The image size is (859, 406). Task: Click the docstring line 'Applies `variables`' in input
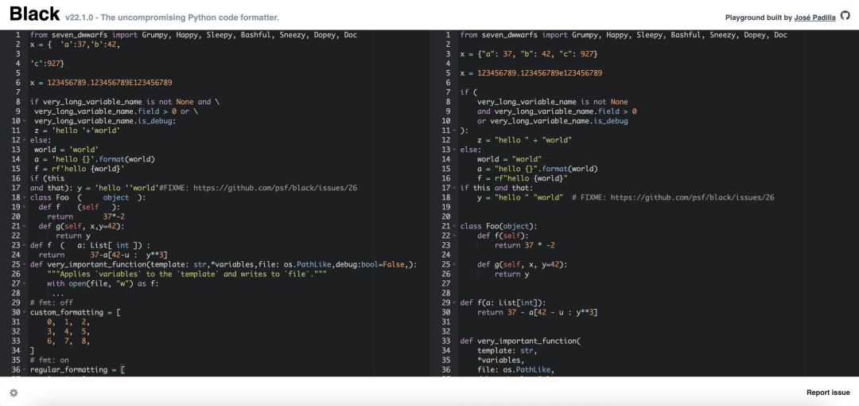point(187,274)
